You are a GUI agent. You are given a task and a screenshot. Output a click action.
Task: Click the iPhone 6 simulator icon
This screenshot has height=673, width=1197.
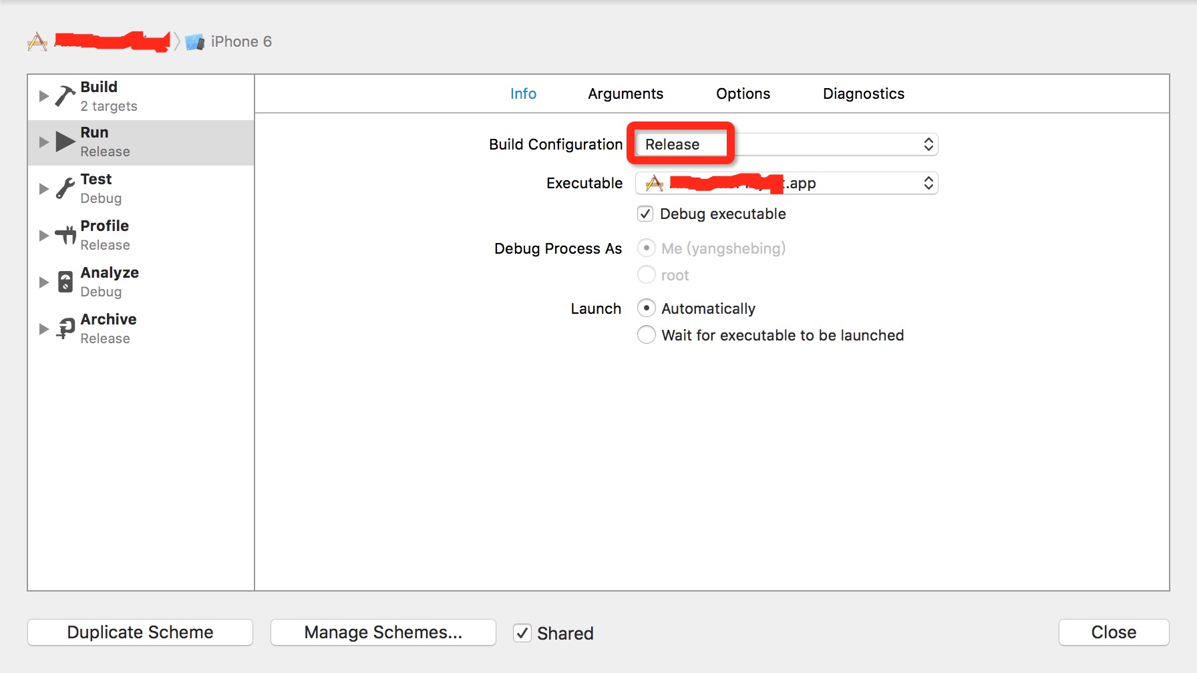pos(194,42)
